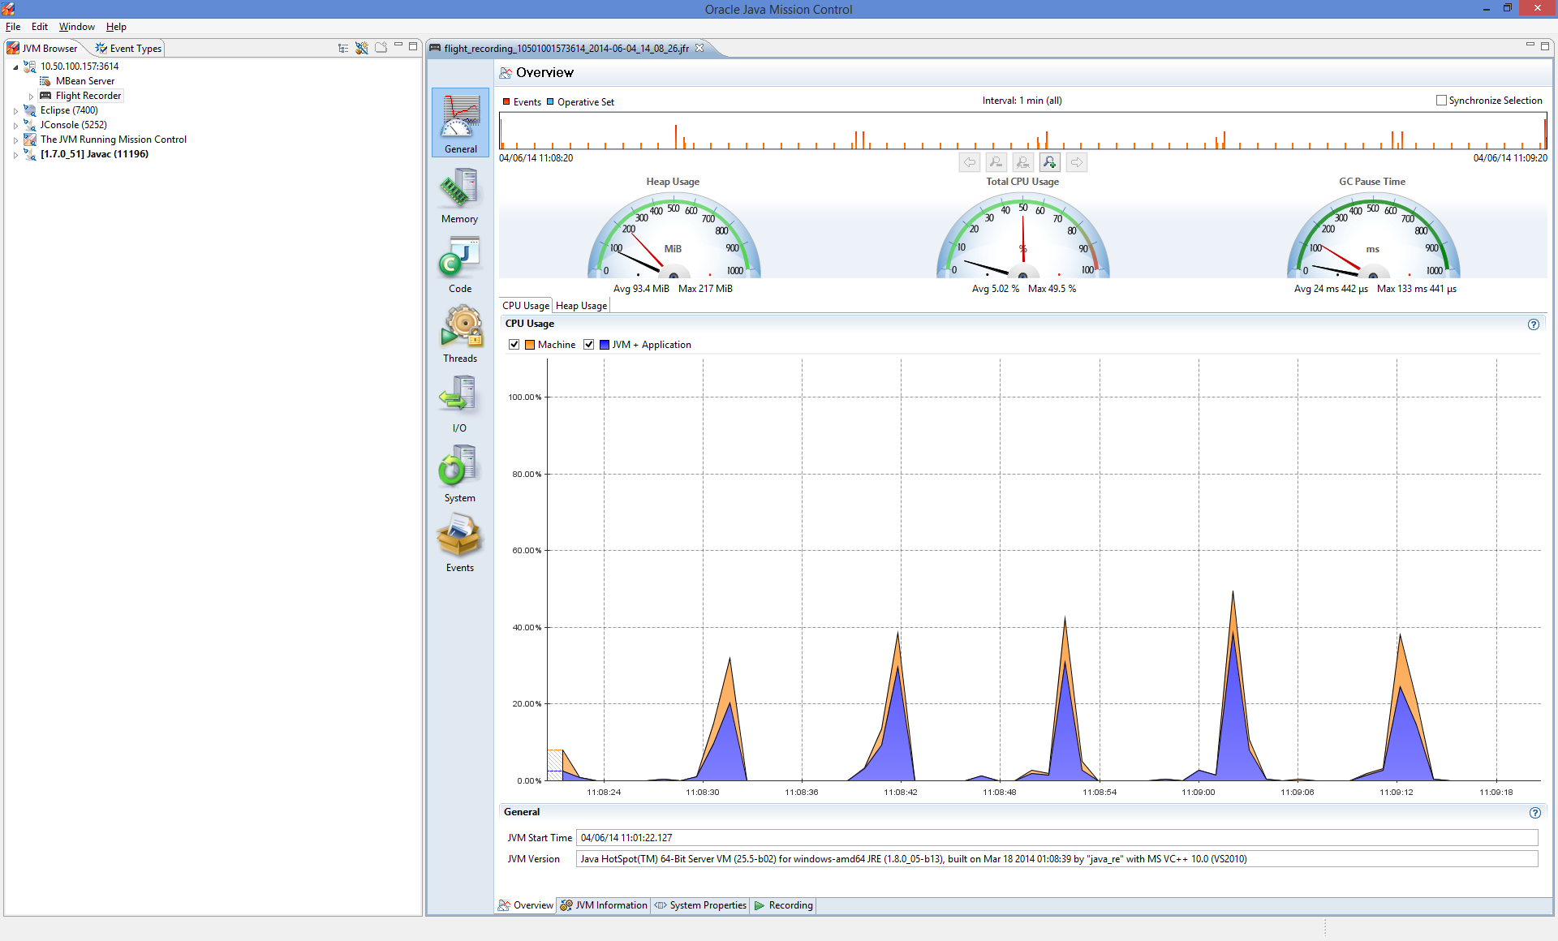Open the Events tab group
The image size is (1558, 941).
pyautogui.click(x=460, y=544)
